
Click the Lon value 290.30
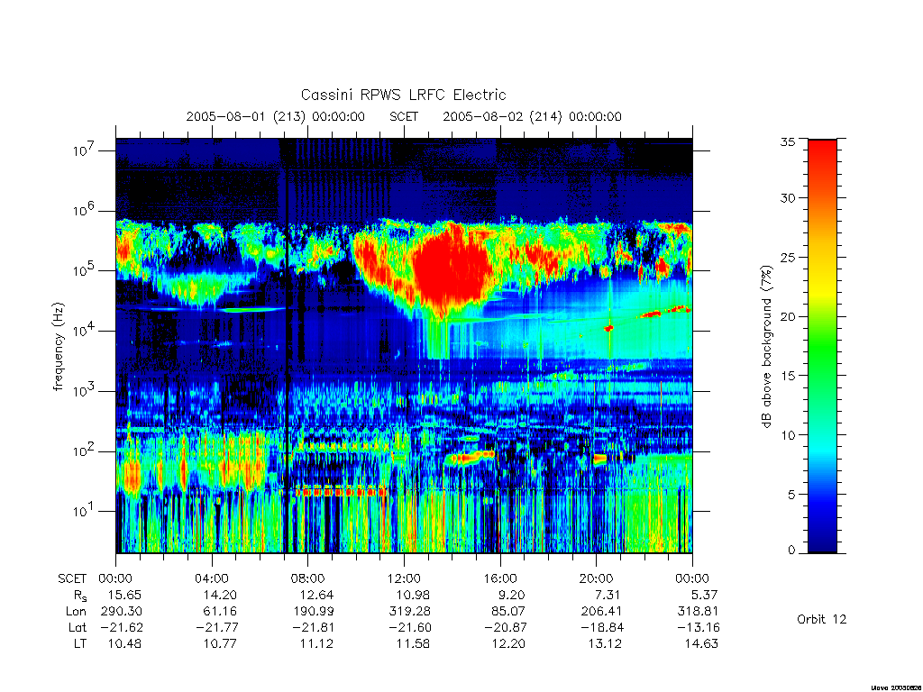tap(122, 612)
